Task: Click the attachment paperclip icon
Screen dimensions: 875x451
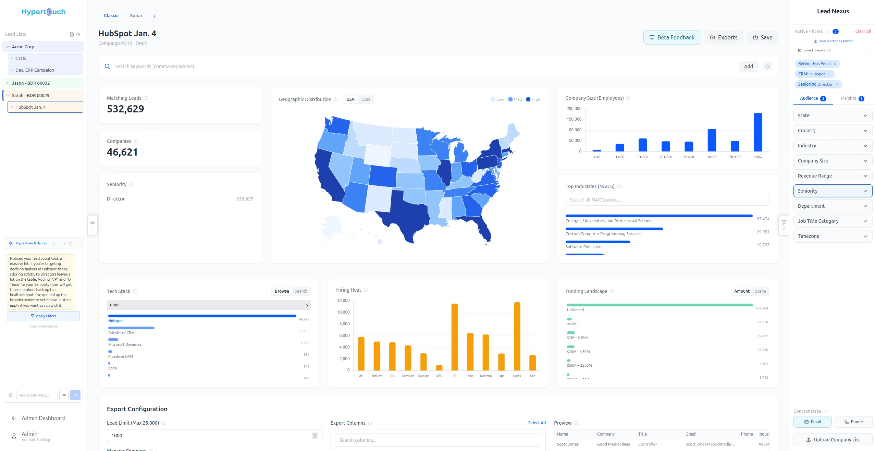Action: click(x=11, y=395)
